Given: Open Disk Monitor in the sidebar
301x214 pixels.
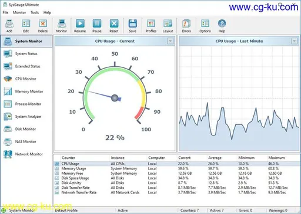Looking at the screenshot, I should pos(26,129).
